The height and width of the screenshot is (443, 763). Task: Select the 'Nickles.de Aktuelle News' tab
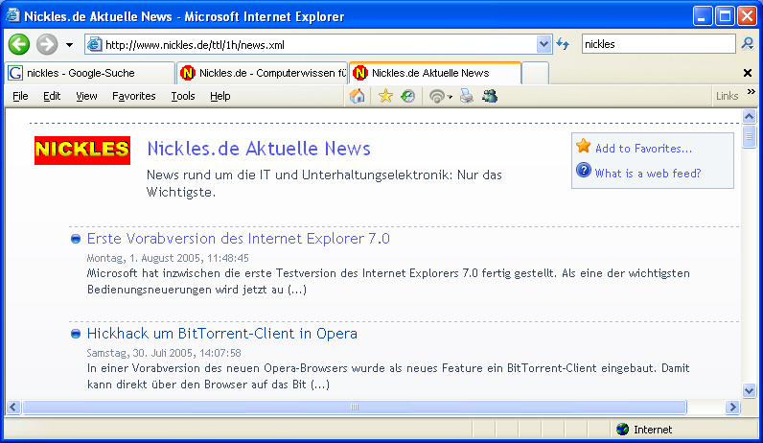point(435,73)
